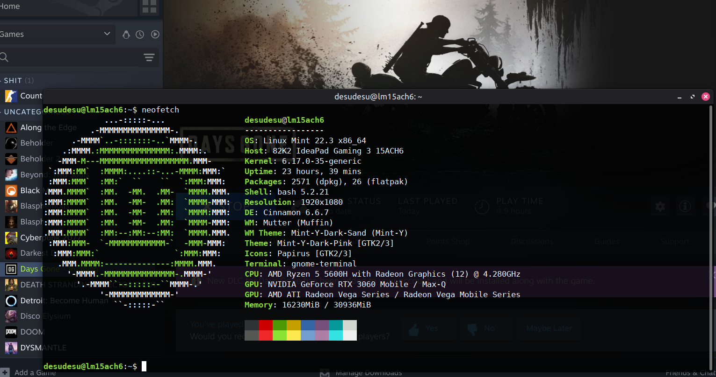The image size is (716, 377).
Task: Click the Memory: 16230MiB / 30936MiB line
Action: tap(308, 305)
